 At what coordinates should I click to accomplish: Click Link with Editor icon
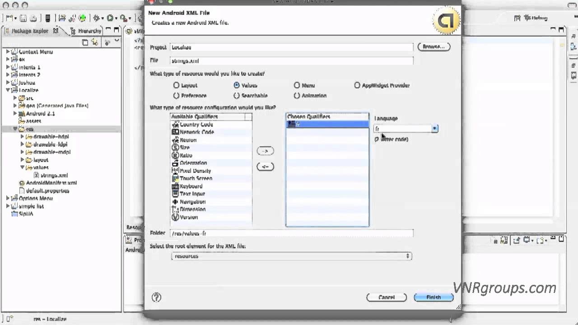point(95,42)
